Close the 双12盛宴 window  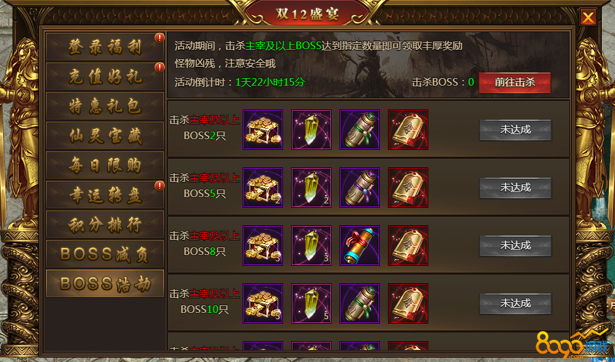[x=588, y=18]
